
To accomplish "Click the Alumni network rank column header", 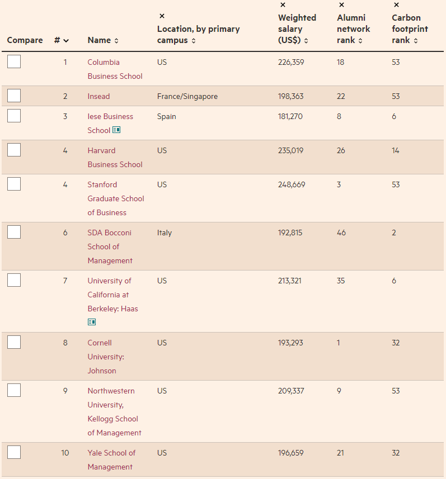I will click(353, 29).
